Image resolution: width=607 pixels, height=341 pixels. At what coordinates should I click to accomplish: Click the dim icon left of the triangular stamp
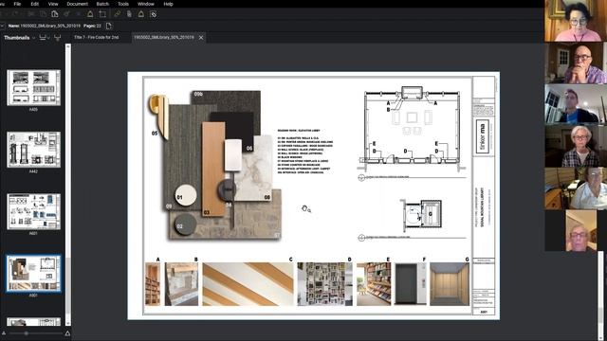tap(78, 14)
